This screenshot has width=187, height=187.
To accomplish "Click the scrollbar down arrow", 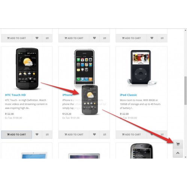I will click(x=186, y=157).
